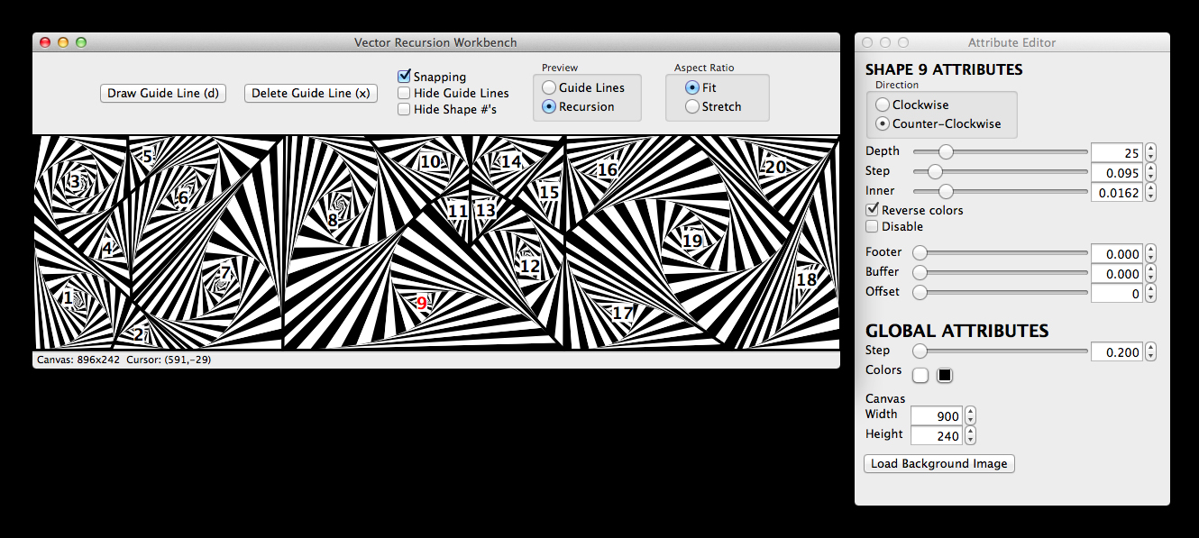Select shape 20 on the canvas
The width and height of the screenshot is (1199, 538).
click(776, 167)
